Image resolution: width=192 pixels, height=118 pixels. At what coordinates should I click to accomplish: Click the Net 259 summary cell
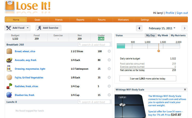80,37
